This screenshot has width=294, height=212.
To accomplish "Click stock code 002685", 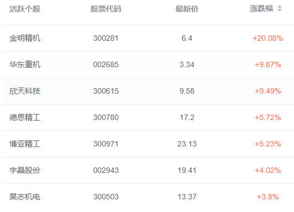I will click(106, 64).
